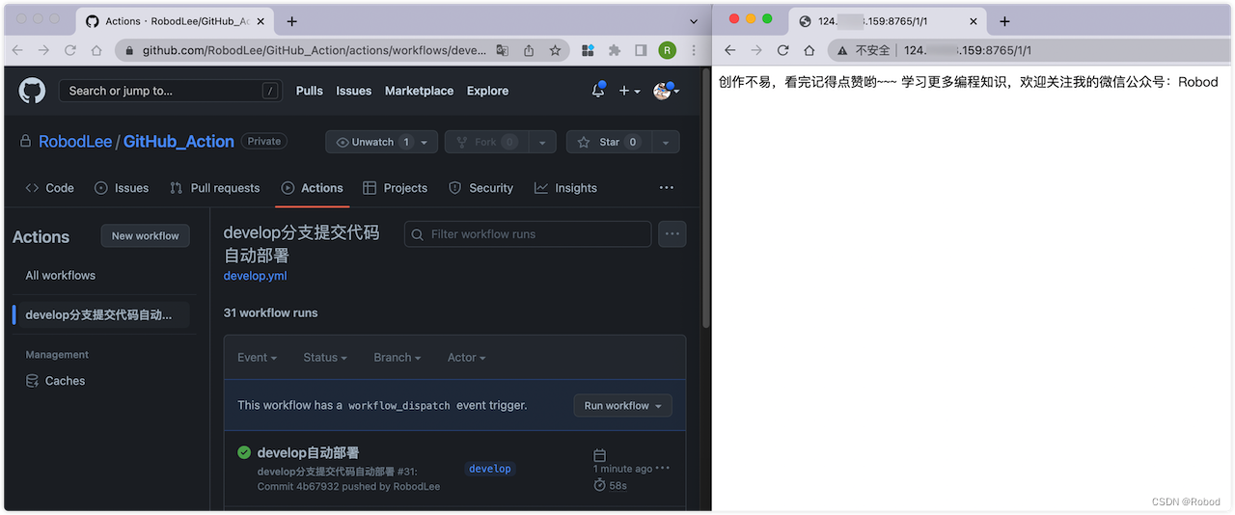Click the home icon in GitHub browser
The image size is (1235, 515).
point(96,50)
